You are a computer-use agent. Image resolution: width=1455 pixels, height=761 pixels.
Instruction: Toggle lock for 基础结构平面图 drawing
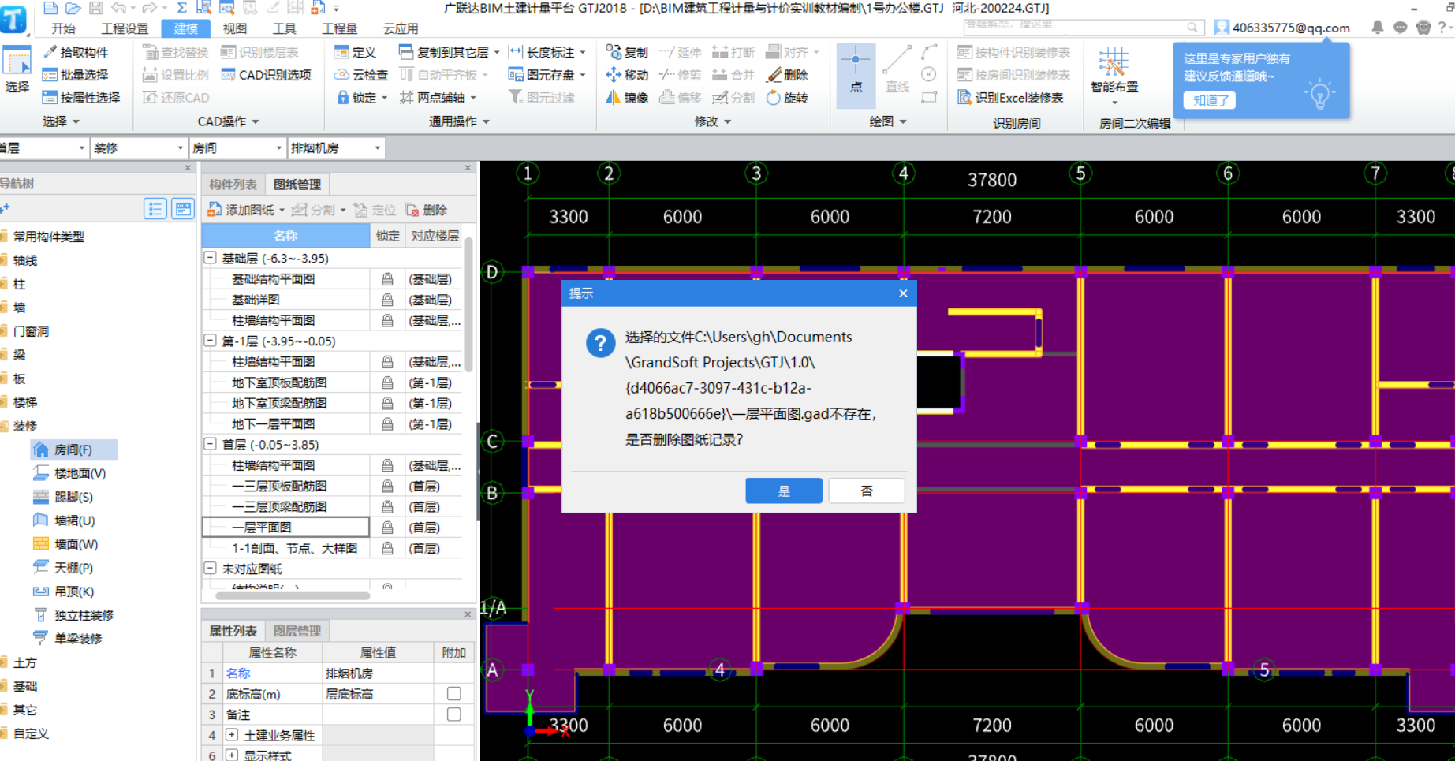tap(387, 279)
